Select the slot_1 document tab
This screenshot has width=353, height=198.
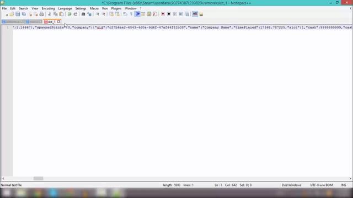click(x=52, y=22)
